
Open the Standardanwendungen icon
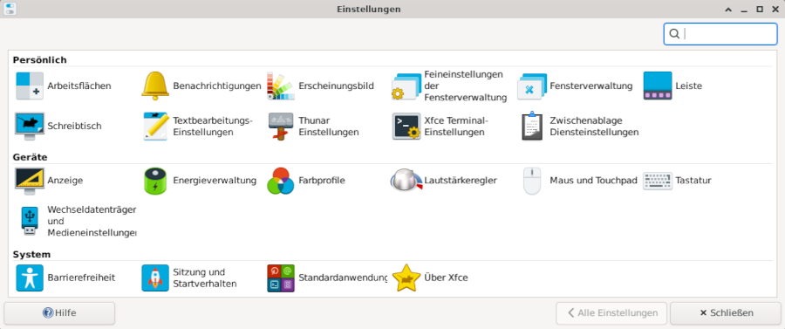[x=280, y=278]
